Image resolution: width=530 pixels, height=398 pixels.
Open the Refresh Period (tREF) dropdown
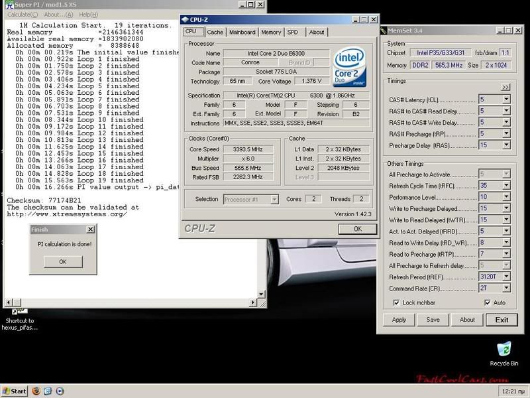pos(506,277)
